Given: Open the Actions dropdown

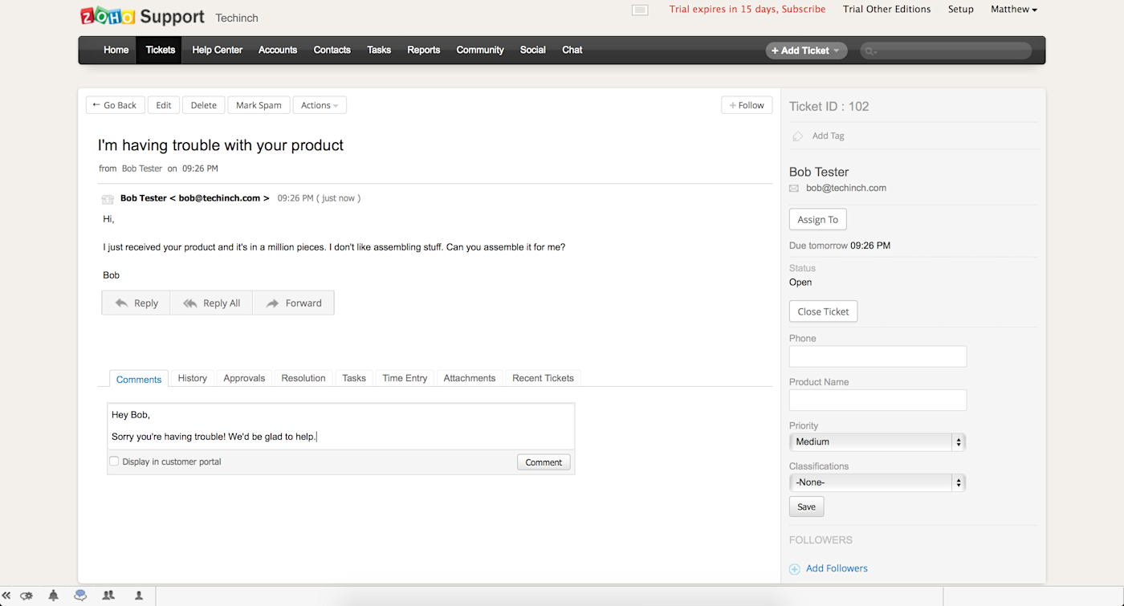Looking at the screenshot, I should coord(320,105).
